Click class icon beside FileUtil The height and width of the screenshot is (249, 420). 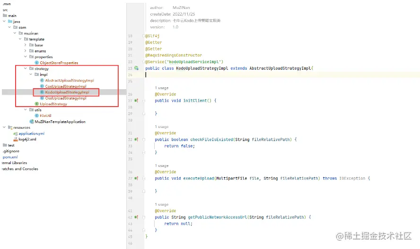(x=37, y=116)
